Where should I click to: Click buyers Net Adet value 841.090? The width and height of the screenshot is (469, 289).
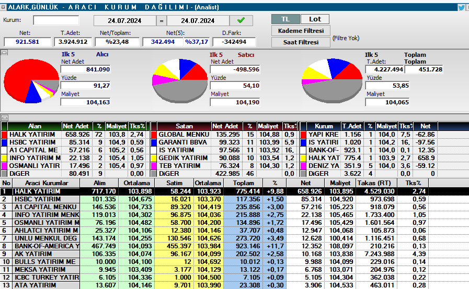click(x=86, y=69)
